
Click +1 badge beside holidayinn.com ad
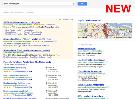[104, 51]
